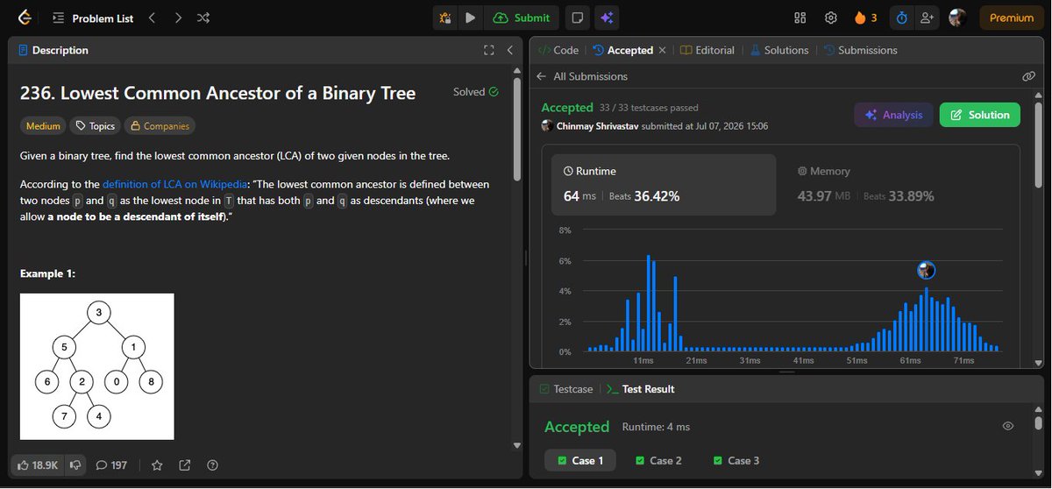Click the LeetCode logo icon

click(x=24, y=18)
